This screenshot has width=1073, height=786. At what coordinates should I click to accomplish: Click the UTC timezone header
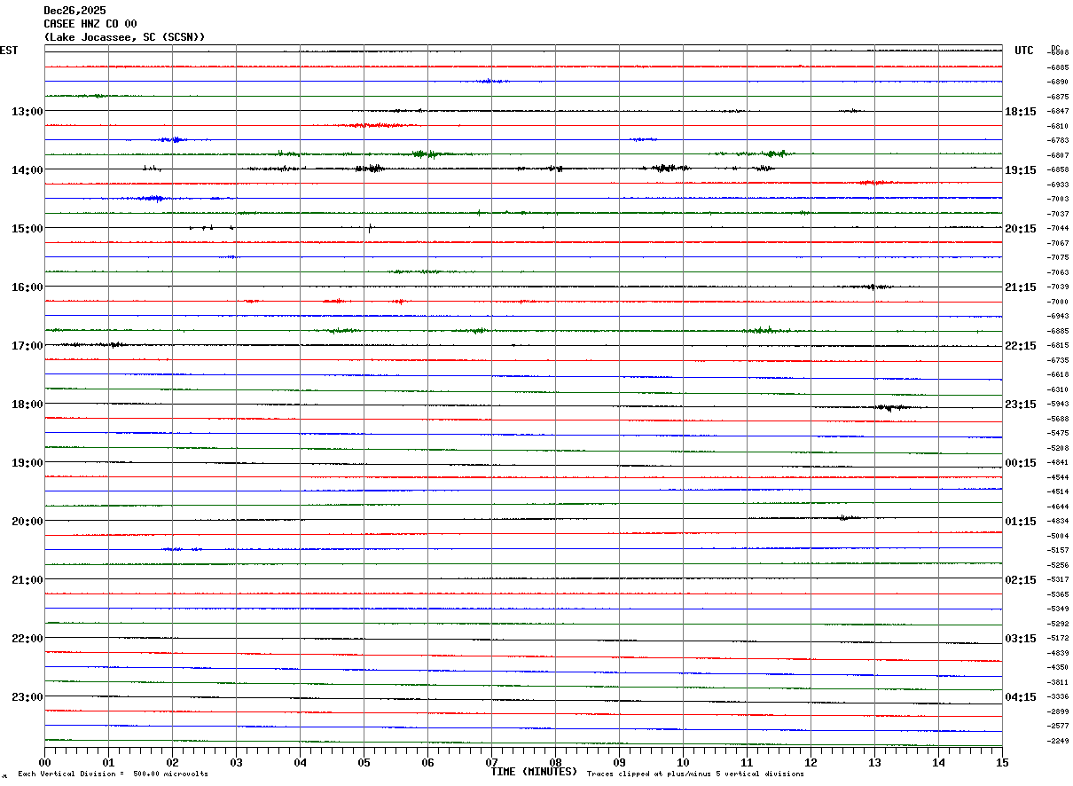point(1024,51)
